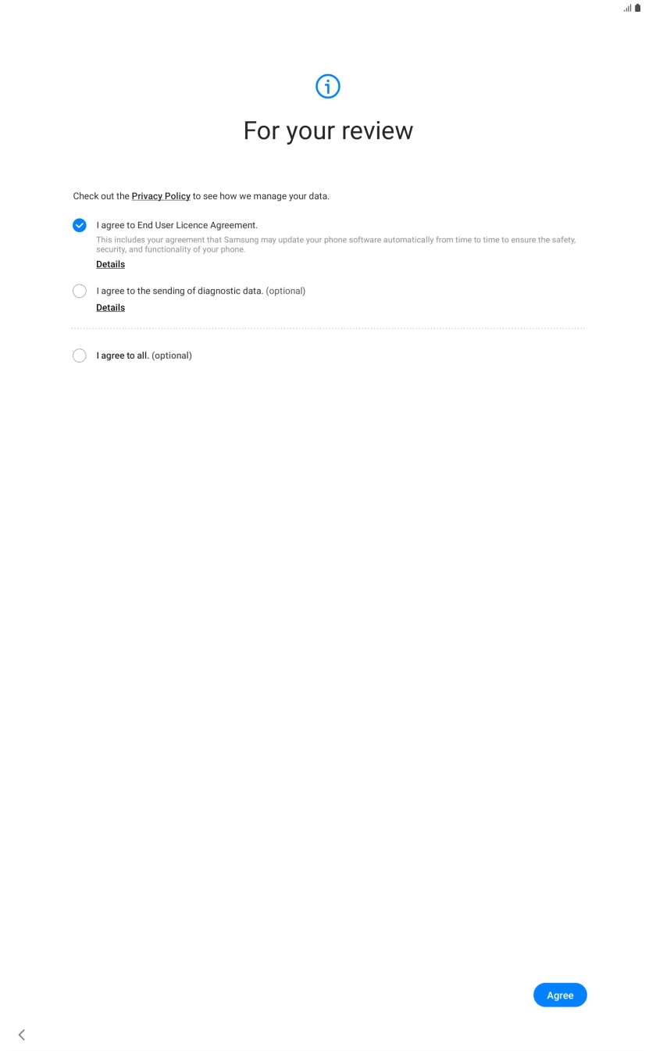The width and height of the screenshot is (656, 1051).
Task: Select the 'I agree to all' circle
Action: tap(80, 356)
